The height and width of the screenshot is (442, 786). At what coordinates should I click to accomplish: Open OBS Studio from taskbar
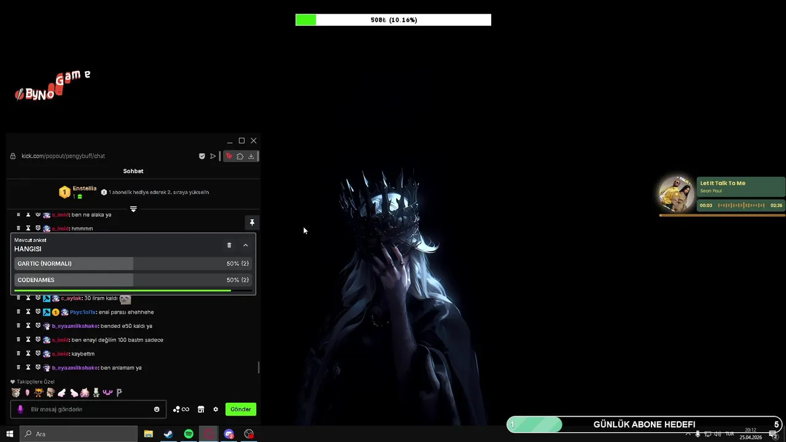tap(249, 434)
